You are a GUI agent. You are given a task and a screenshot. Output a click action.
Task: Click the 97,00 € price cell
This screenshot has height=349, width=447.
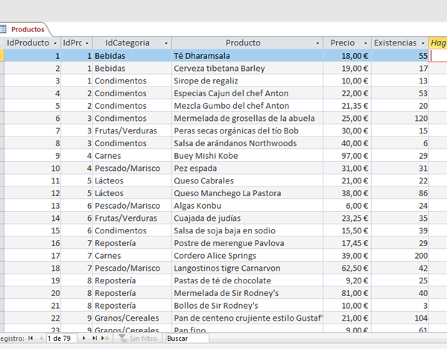coord(347,156)
